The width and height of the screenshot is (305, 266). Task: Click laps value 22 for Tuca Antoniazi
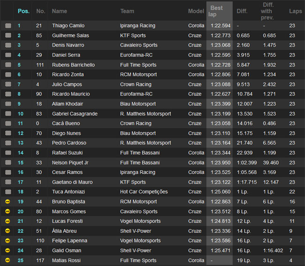(292, 192)
